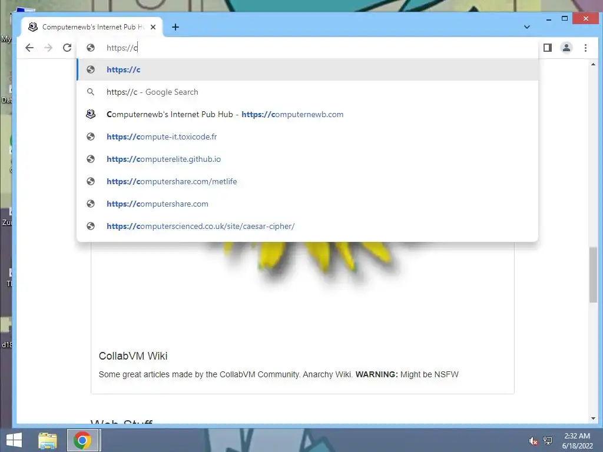Image resolution: width=603 pixels, height=452 pixels.
Task: Select https://c - Google Search suggestion
Action: [x=307, y=92]
